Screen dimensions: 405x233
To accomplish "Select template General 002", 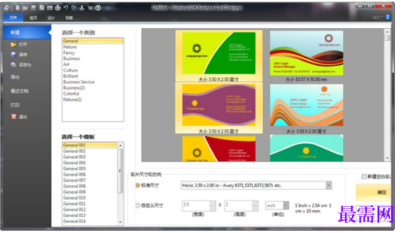I will (x=74, y=151).
